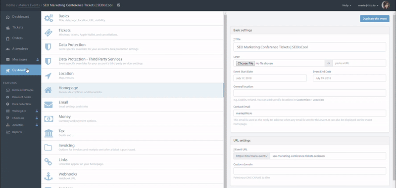
Task: Click the Links chain icon
Action: (48, 162)
